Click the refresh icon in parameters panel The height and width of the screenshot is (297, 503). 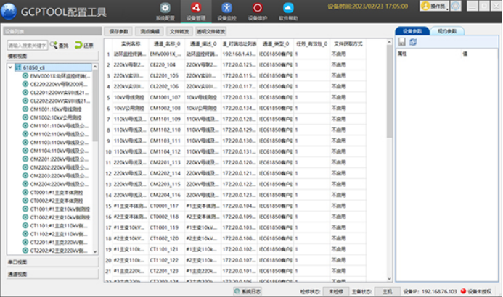[x=412, y=43]
